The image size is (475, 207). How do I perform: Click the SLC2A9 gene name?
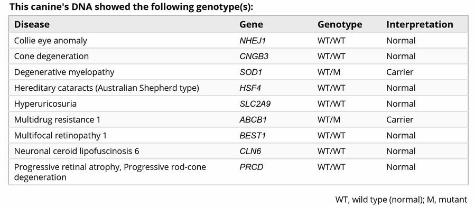(x=255, y=104)
